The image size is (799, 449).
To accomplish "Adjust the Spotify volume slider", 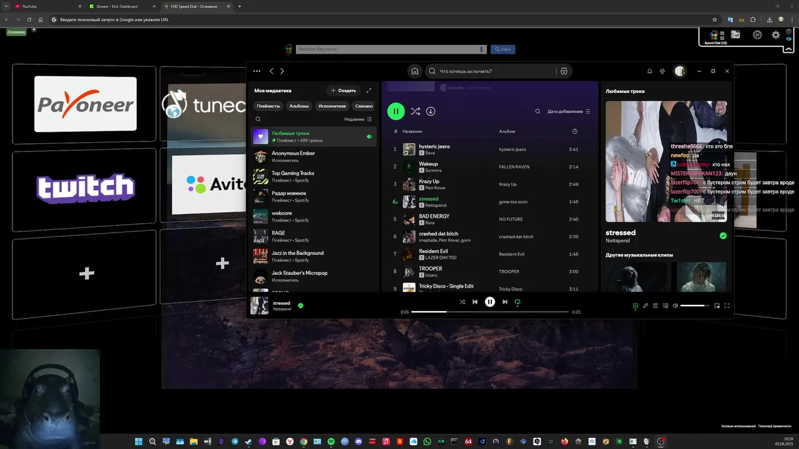I will 695,306.
